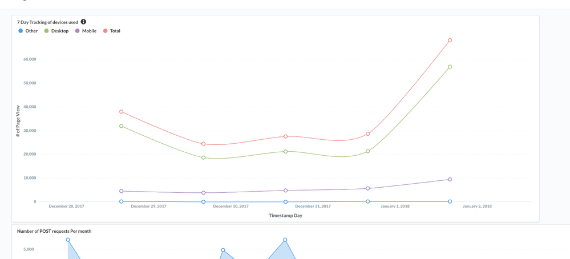Select the leftmost purple Mobile data point
The height and width of the screenshot is (259, 570).
click(x=122, y=191)
